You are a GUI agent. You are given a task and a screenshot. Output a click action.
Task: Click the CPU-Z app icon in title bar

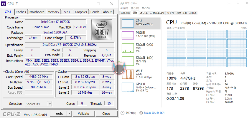[x=4, y=4]
